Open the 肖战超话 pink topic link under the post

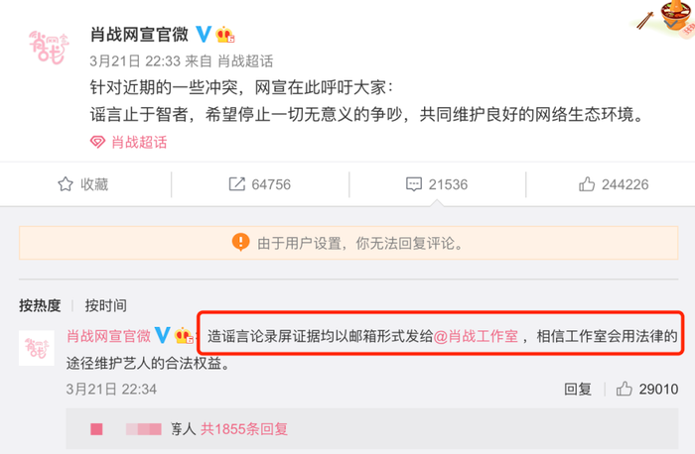pyautogui.click(x=139, y=142)
